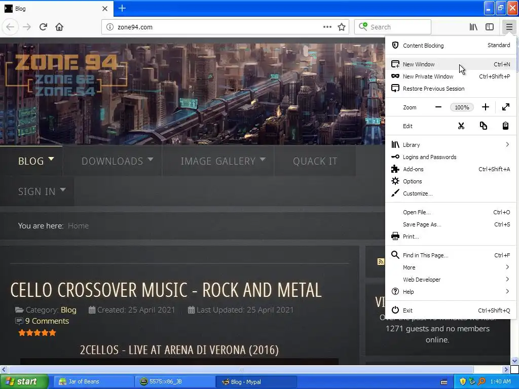Expand the More submenu
519x389 pixels.
coord(451,267)
